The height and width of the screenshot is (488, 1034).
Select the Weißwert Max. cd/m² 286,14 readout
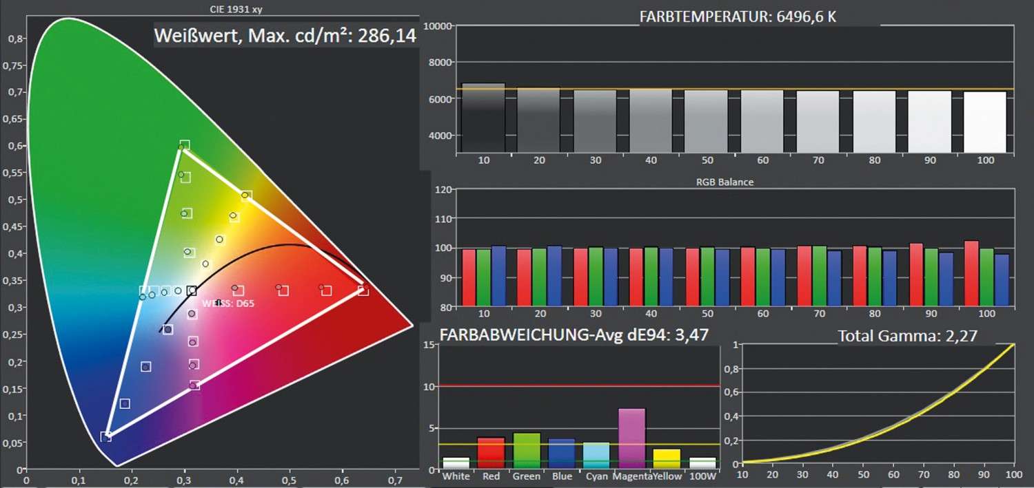click(285, 36)
